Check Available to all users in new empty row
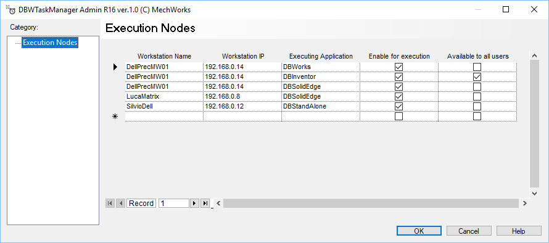This screenshot has width=549, height=243. [x=477, y=116]
